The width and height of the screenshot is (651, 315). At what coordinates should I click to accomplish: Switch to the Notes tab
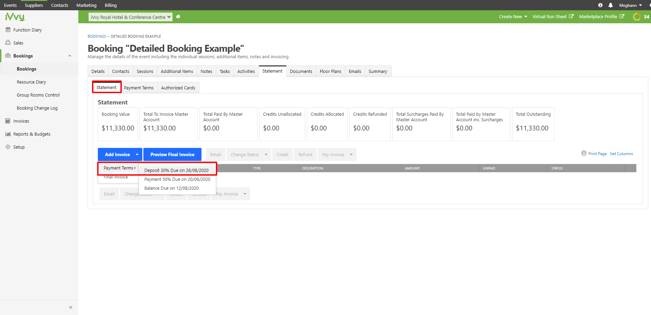206,71
